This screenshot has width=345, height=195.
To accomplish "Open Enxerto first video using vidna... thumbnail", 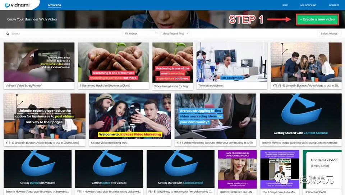I will 38,169.
